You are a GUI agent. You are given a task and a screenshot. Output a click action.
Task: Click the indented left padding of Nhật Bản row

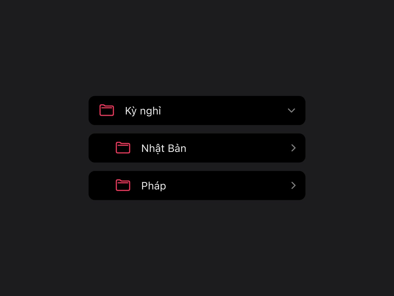tap(102, 148)
